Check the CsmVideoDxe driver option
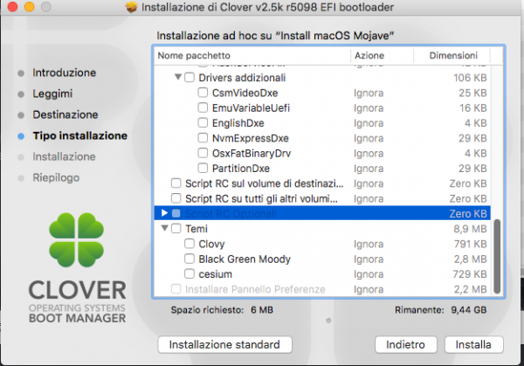 (x=203, y=93)
